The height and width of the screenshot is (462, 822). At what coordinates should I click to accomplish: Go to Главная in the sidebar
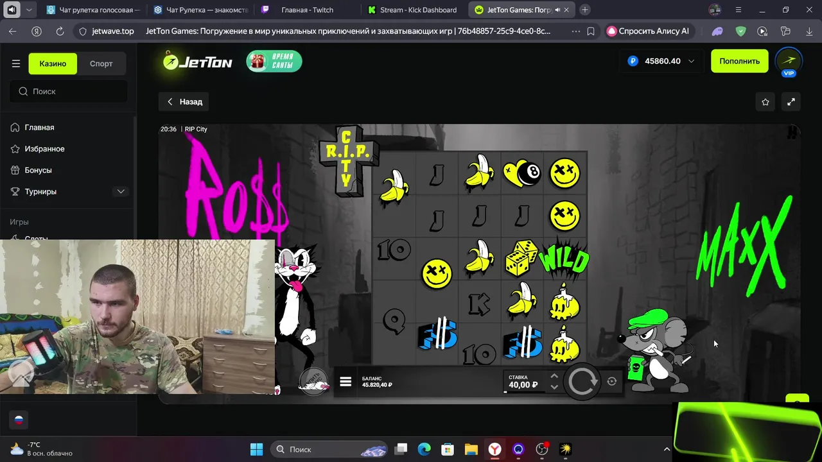(39, 127)
